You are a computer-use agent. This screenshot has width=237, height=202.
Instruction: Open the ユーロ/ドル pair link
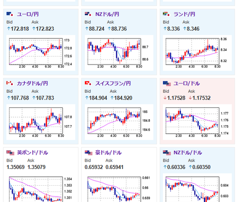[x=187, y=83]
